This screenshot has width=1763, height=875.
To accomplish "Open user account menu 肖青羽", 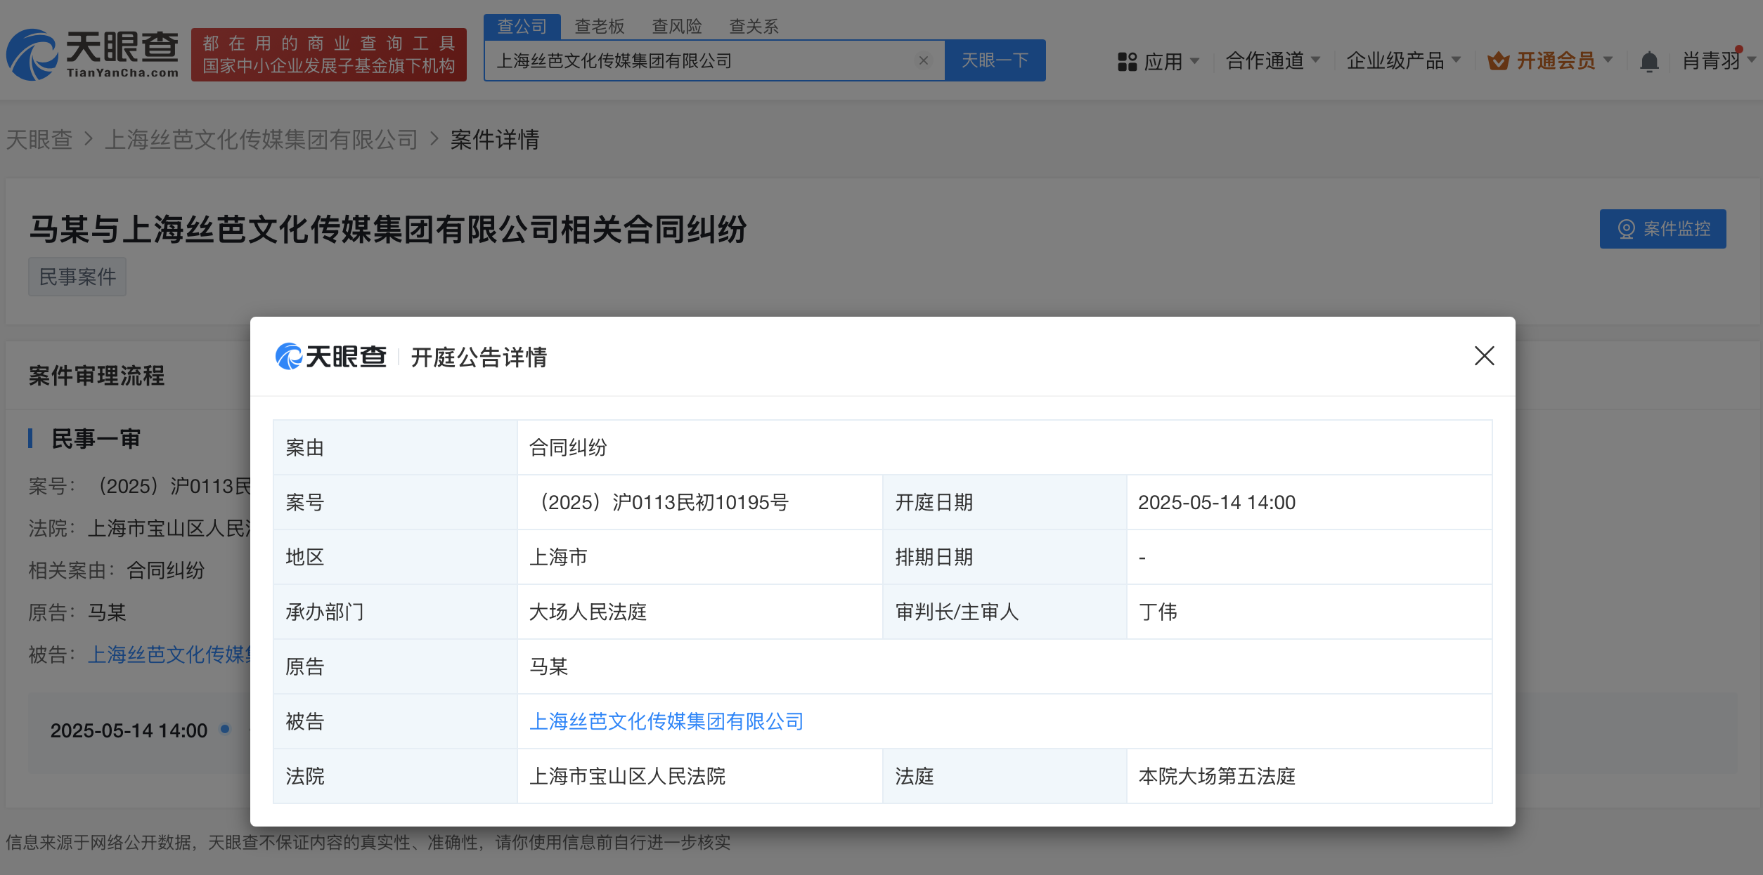I will click(x=1712, y=61).
